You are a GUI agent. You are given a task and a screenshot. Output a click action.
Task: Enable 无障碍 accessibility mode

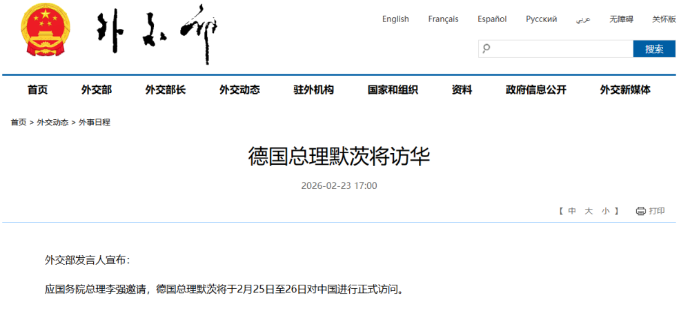coord(621,19)
